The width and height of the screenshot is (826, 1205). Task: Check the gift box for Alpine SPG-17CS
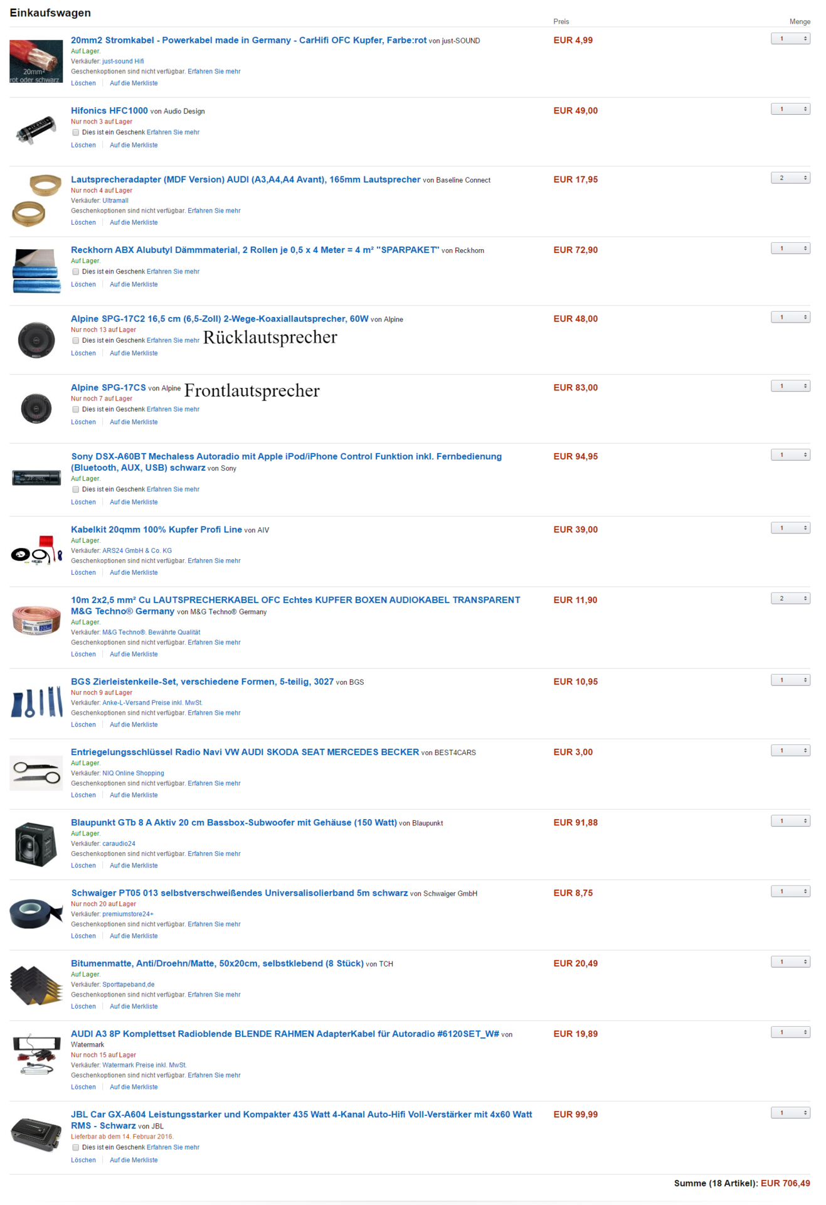(75, 409)
